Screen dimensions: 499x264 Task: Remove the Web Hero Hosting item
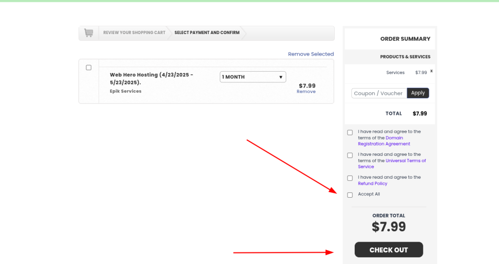click(306, 92)
